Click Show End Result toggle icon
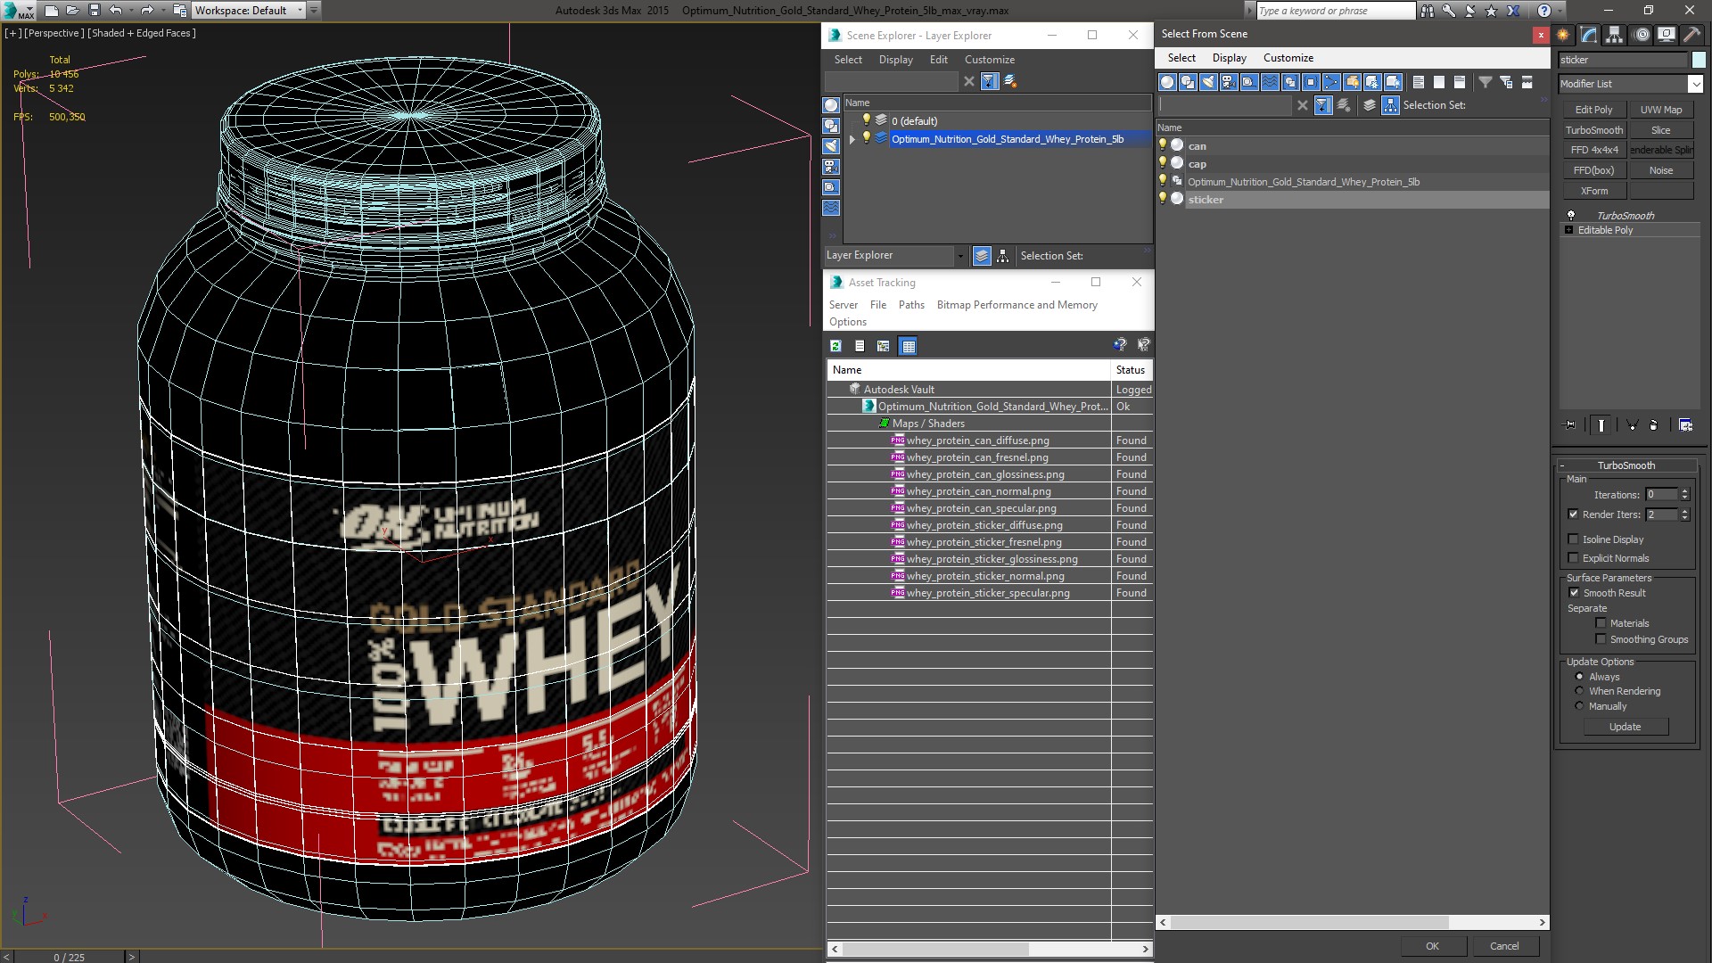 (x=1601, y=425)
